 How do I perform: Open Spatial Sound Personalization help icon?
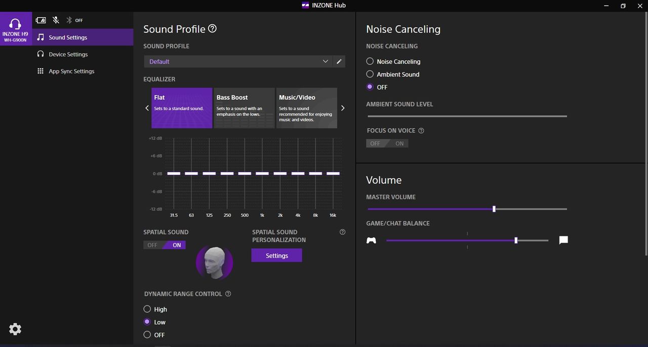343,232
